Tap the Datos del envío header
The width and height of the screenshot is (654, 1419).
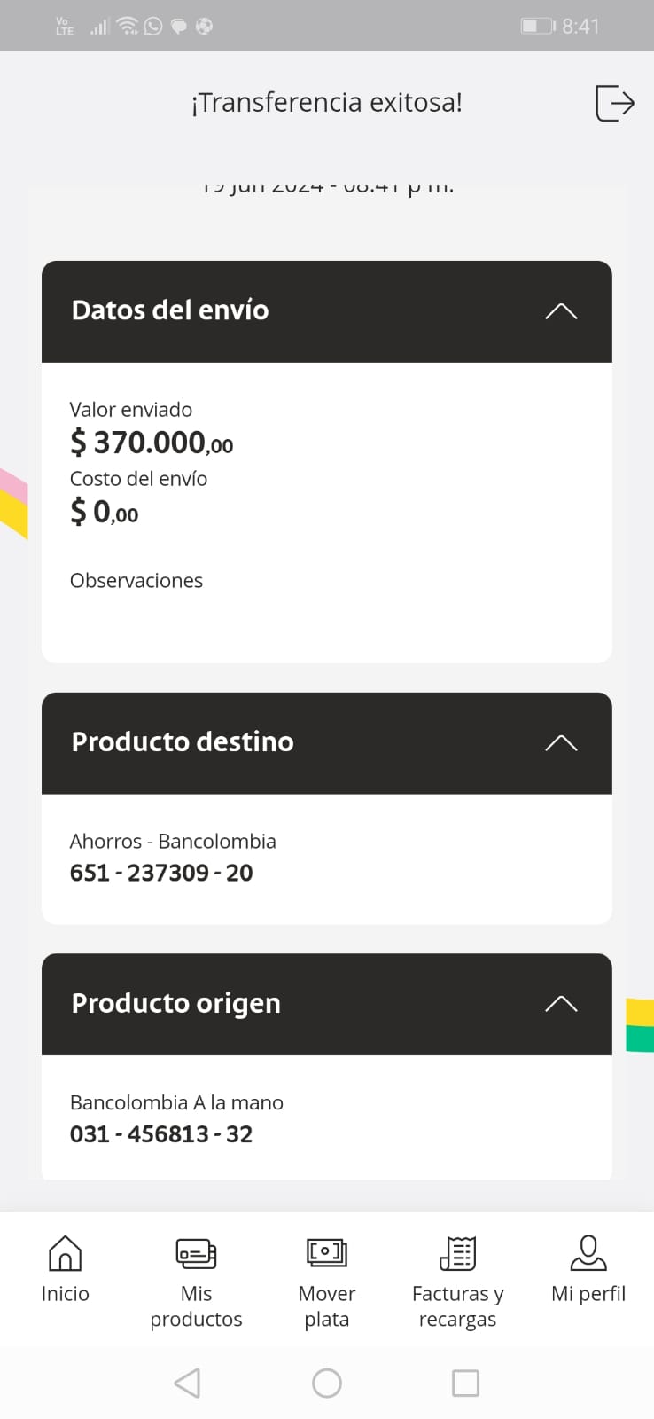tap(170, 310)
